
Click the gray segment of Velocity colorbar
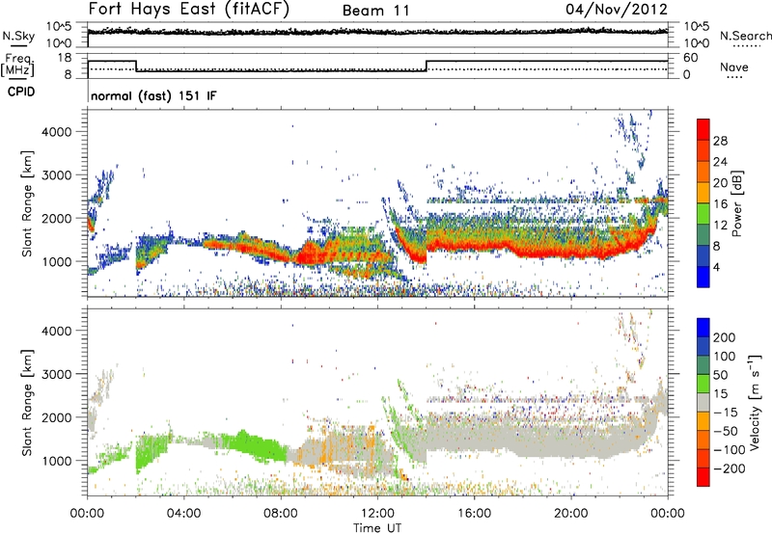click(703, 403)
